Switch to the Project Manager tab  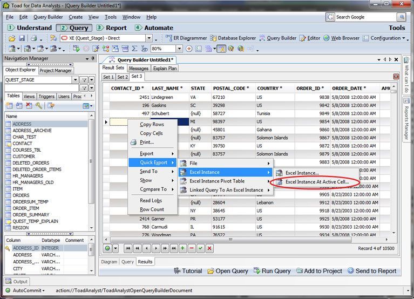[x=56, y=71]
